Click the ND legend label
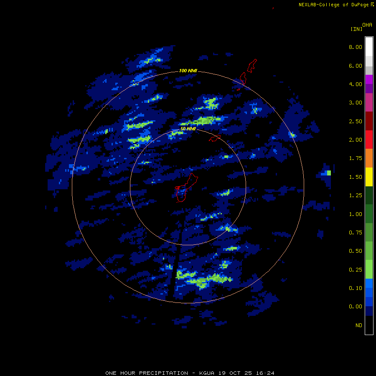 point(359,325)
